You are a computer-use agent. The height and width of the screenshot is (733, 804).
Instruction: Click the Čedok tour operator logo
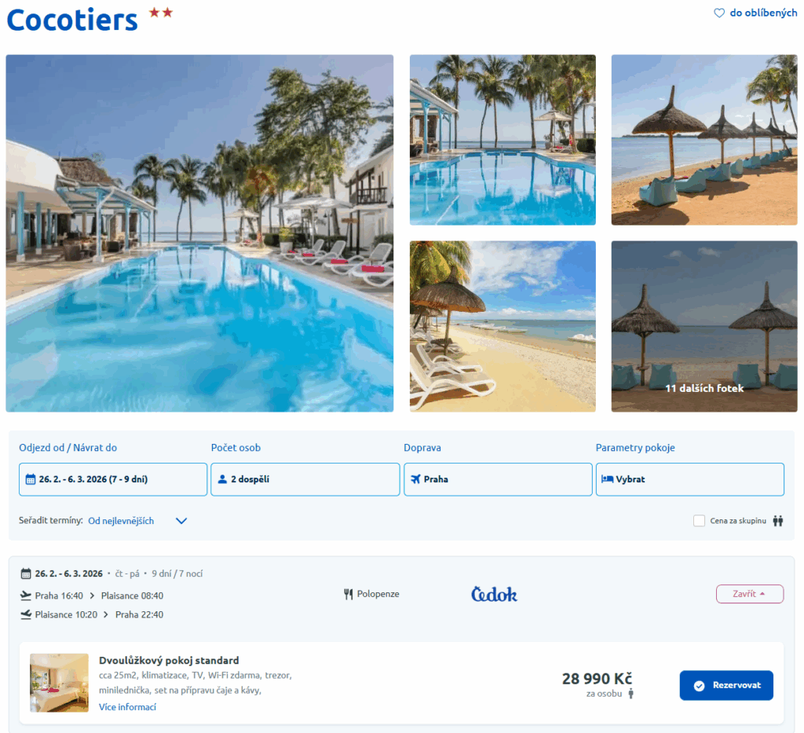point(495,594)
